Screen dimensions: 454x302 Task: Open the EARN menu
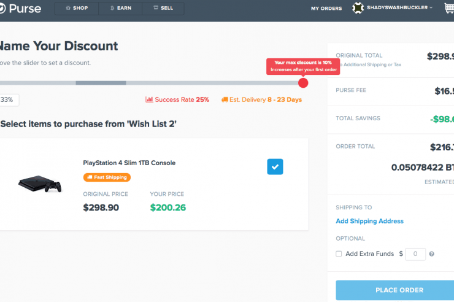coord(120,8)
